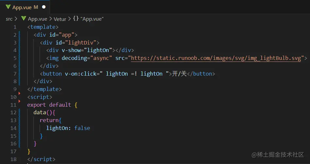
Task: Click line number 12 in the gutter
Action: click(x=13, y=112)
